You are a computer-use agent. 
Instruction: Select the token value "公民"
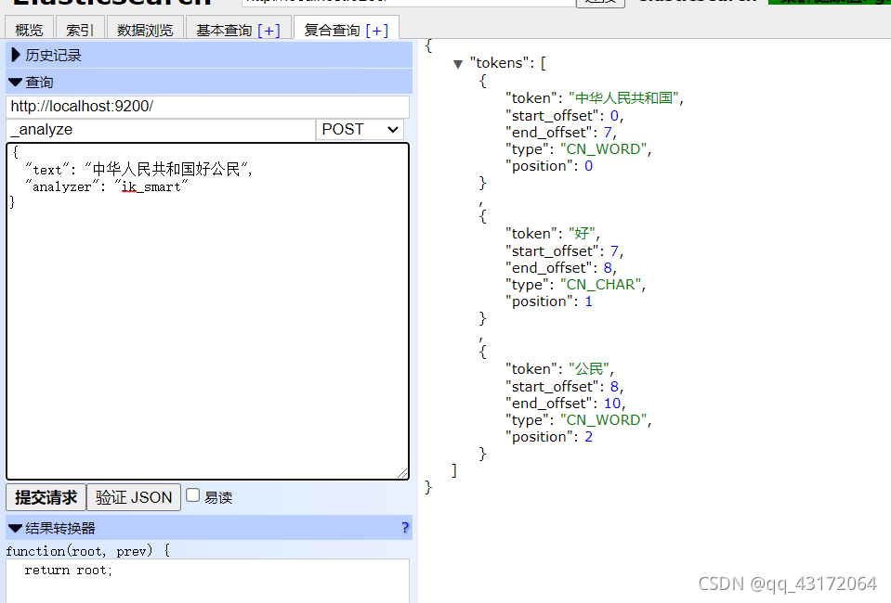(589, 369)
